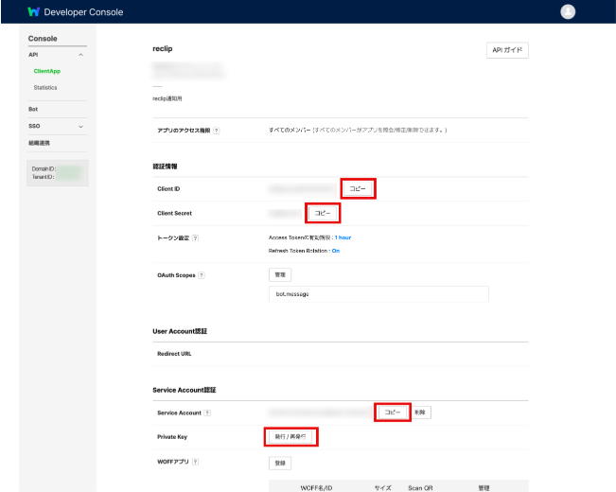Click help icon next to アプリのアクセス権限
This screenshot has height=492, width=616.
[217, 131]
